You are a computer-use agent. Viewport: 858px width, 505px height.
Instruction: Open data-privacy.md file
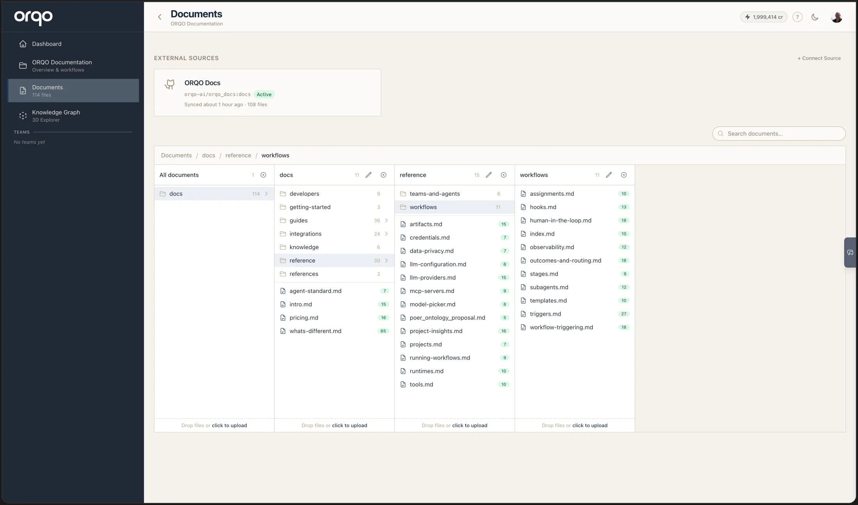(x=454, y=251)
